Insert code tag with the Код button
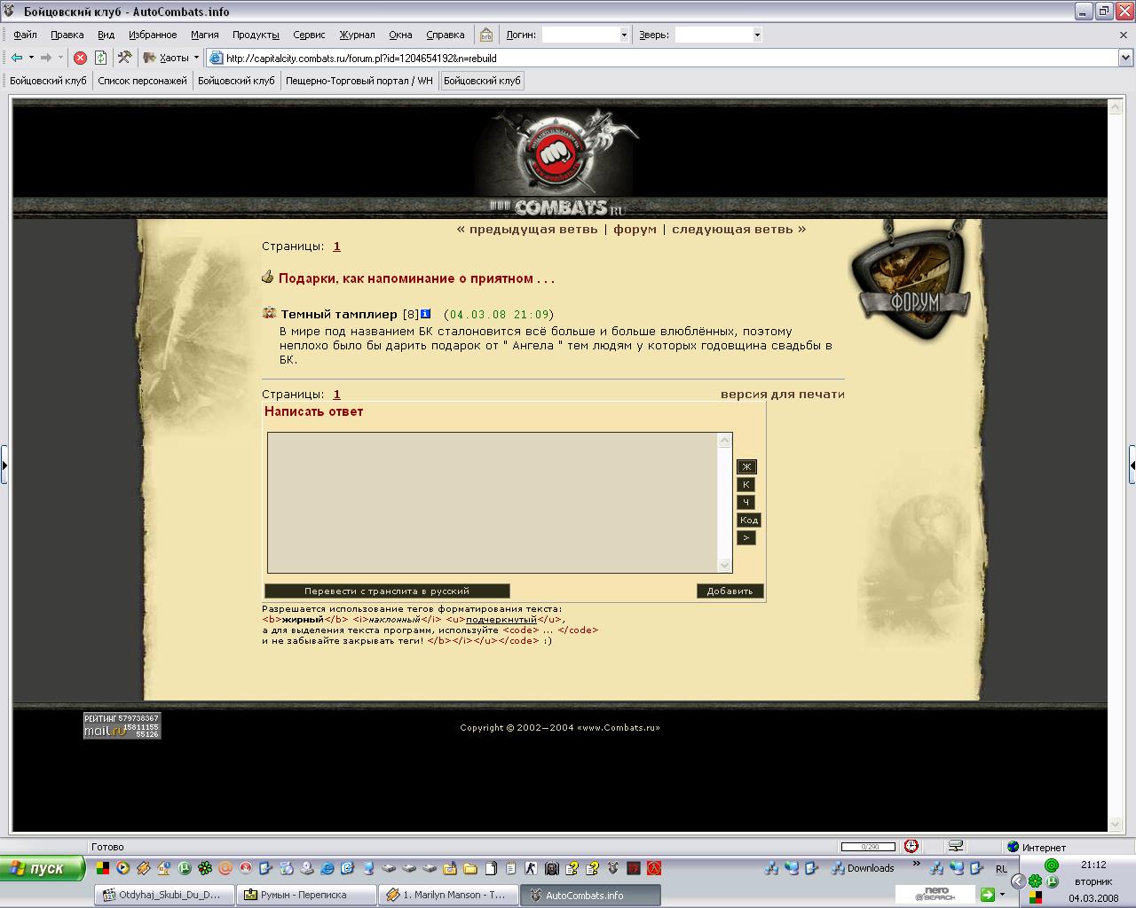This screenshot has width=1136, height=908. pos(749,520)
